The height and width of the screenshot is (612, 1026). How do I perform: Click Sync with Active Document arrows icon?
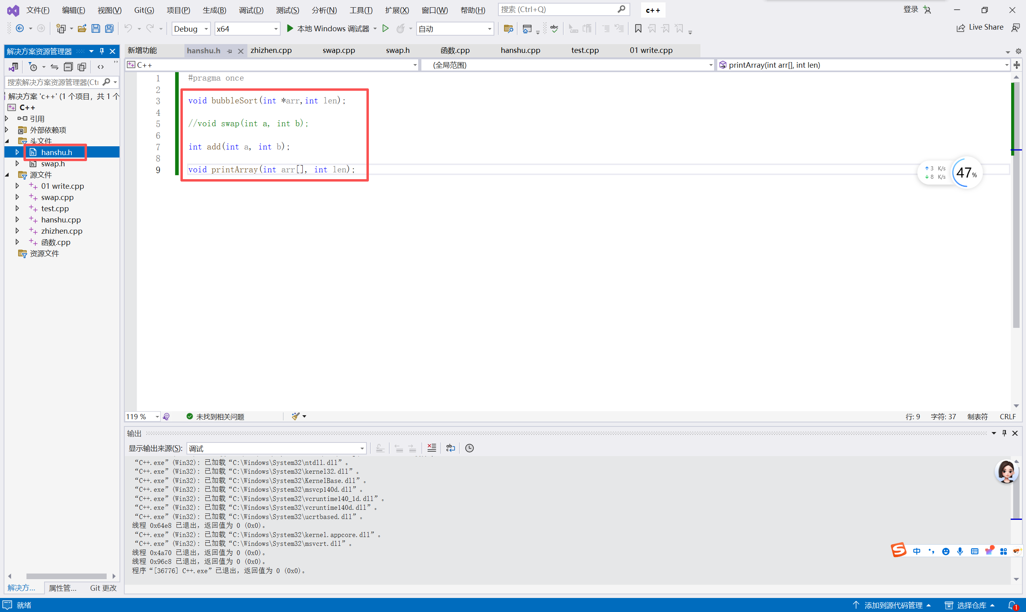coord(55,67)
